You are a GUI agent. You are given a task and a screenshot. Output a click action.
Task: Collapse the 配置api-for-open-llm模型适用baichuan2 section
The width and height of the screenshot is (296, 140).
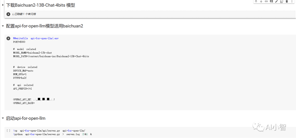coord(3,26)
